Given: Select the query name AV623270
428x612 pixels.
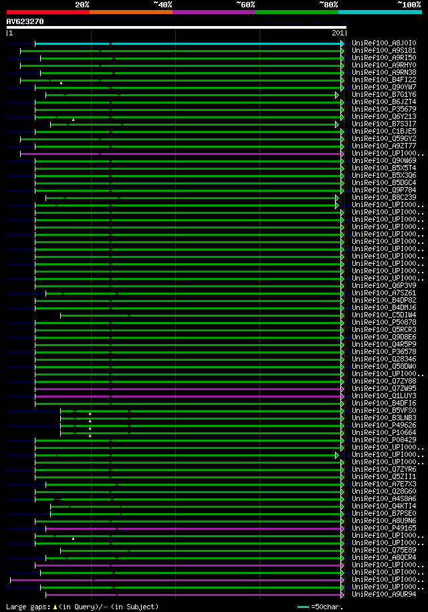Looking at the screenshot, I should pyautogui.click(x=25, y=21).
